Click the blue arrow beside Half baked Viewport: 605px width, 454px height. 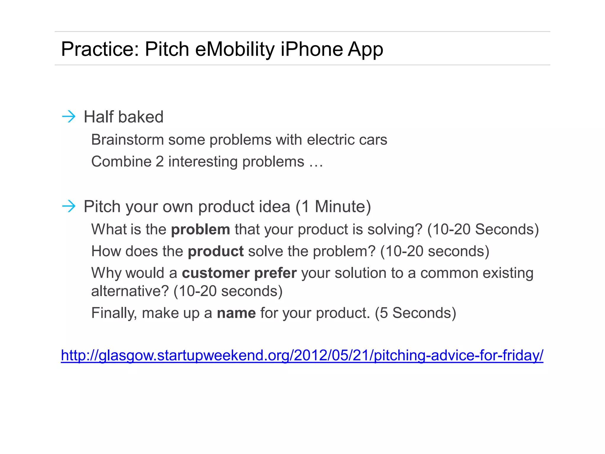click(x=69, y=117)
